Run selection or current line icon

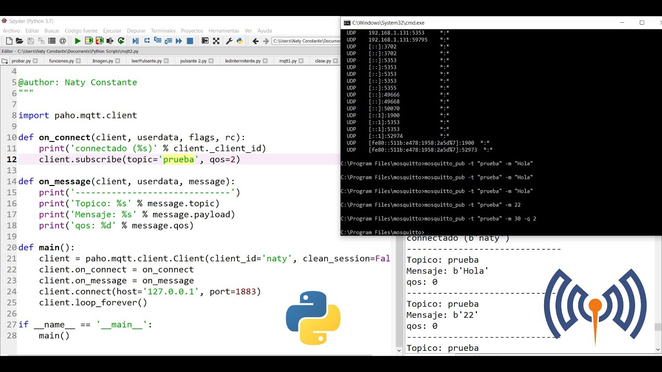pyautogui.click(x=110, y=41)
